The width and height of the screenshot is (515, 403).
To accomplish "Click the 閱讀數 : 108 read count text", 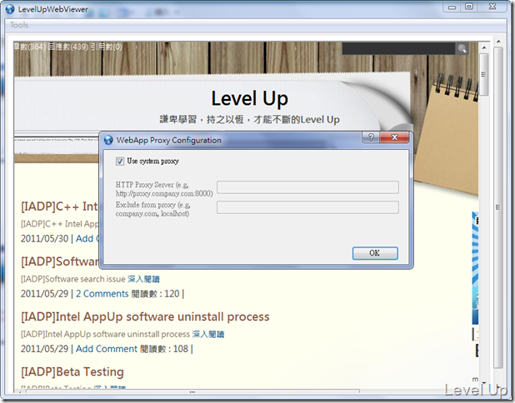I will point(164,349).
